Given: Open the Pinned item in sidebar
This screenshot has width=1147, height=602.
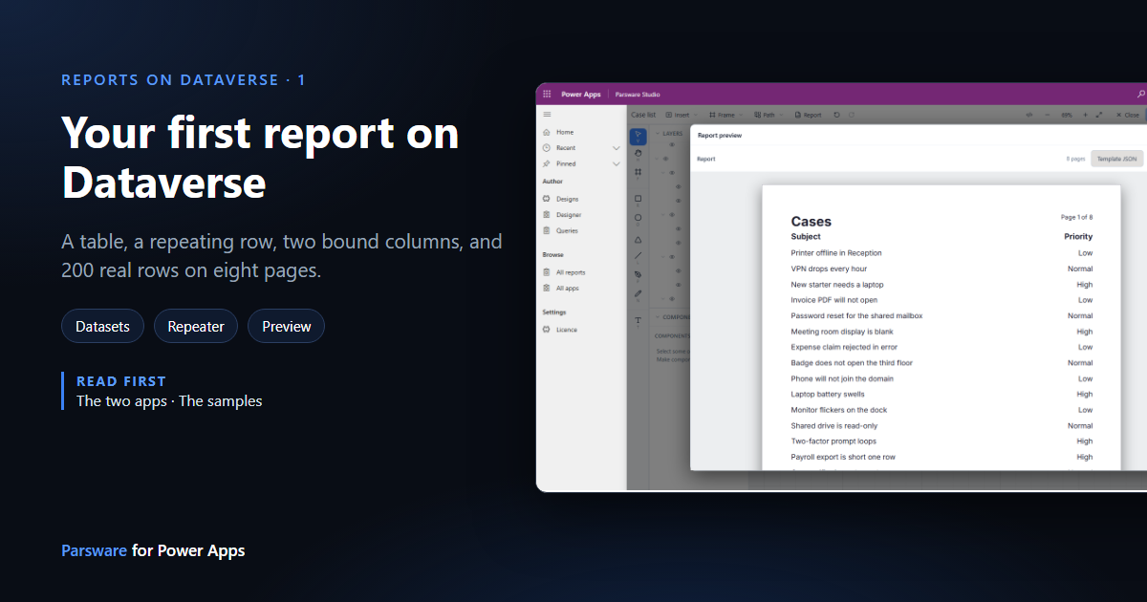Looking at the screenshot, I should [x=582, y=163].
